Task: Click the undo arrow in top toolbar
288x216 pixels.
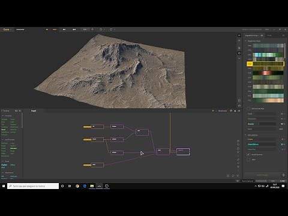Action: coord(101,29)
